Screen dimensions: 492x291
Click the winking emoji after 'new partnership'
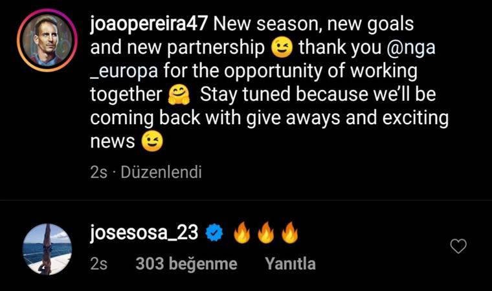(x=282, y=47)
